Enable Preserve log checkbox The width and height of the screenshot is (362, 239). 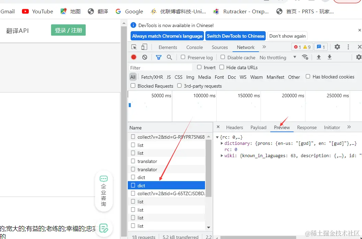(183, 57)
